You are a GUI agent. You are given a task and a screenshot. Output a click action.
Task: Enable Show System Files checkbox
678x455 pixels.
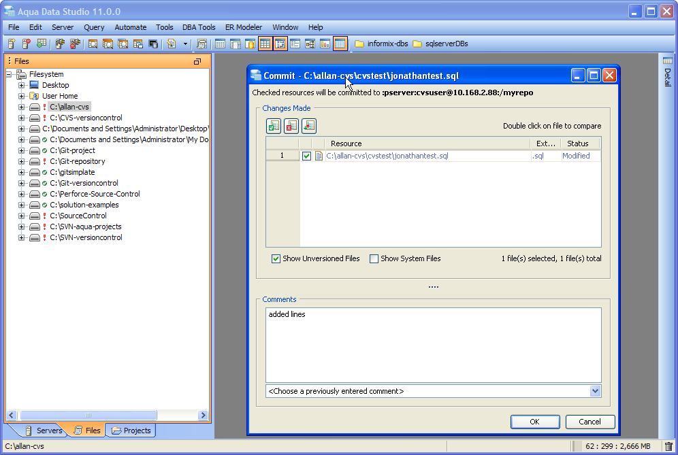tap(374, 259)
